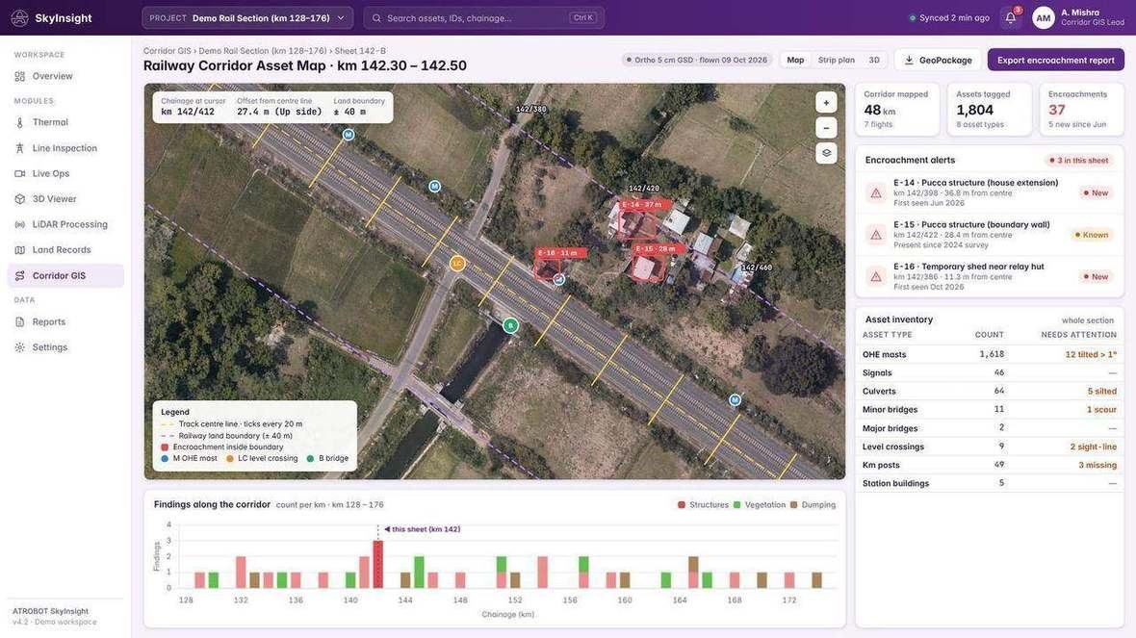The height and width of the screenshot is (638, 1136).
Task: Open the map layers control
Action: point(826,154)
